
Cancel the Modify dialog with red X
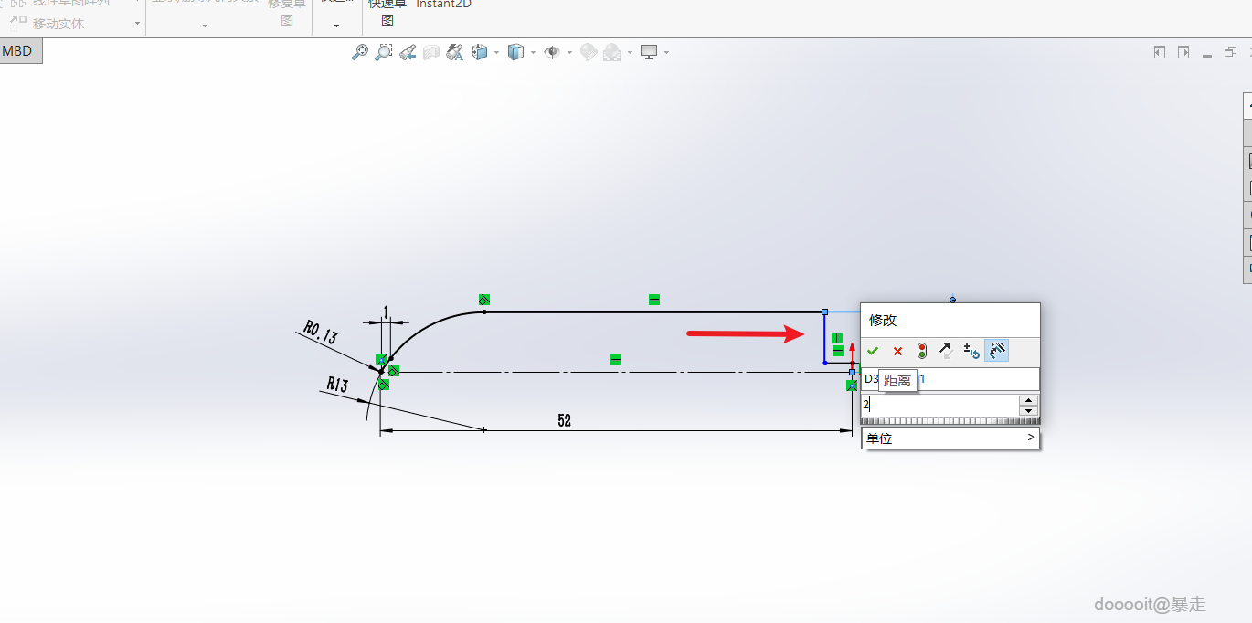click(897, 351)
